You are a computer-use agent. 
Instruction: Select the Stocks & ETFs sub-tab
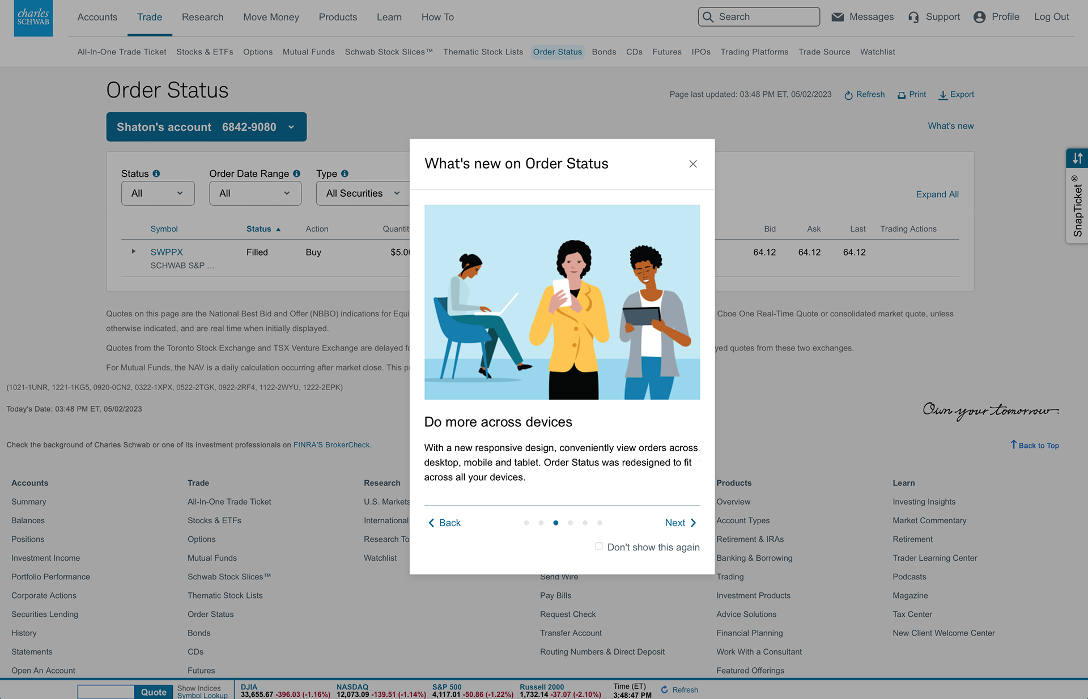click(205, 52)
